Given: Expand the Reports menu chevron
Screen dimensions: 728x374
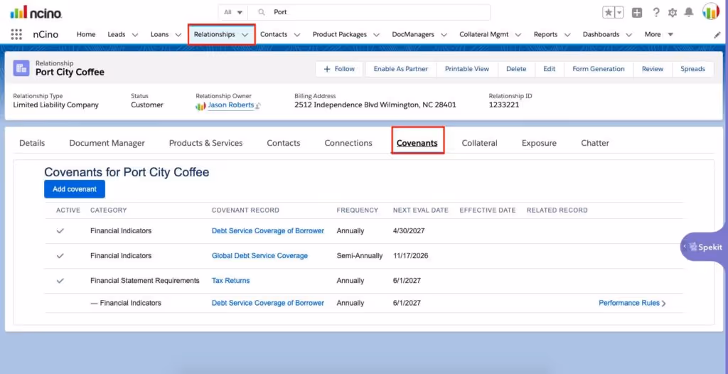Looking at the screenshot, I should 567,35.
